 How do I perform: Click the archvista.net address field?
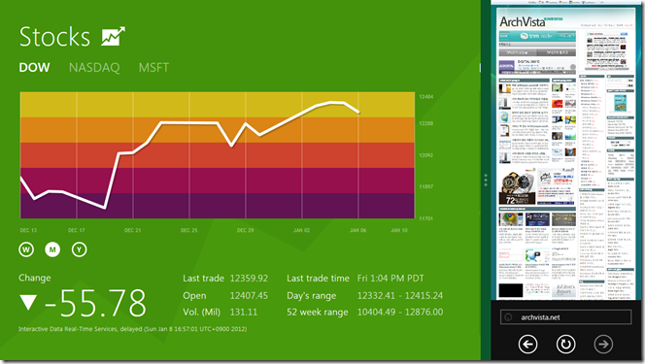[565, 317]
